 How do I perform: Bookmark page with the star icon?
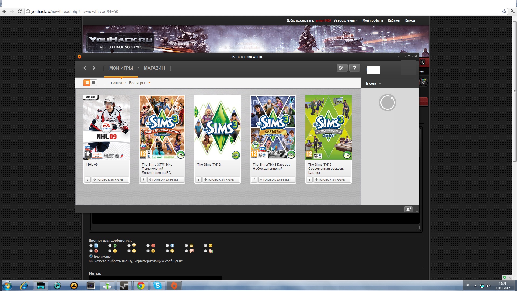click(504, 11)
